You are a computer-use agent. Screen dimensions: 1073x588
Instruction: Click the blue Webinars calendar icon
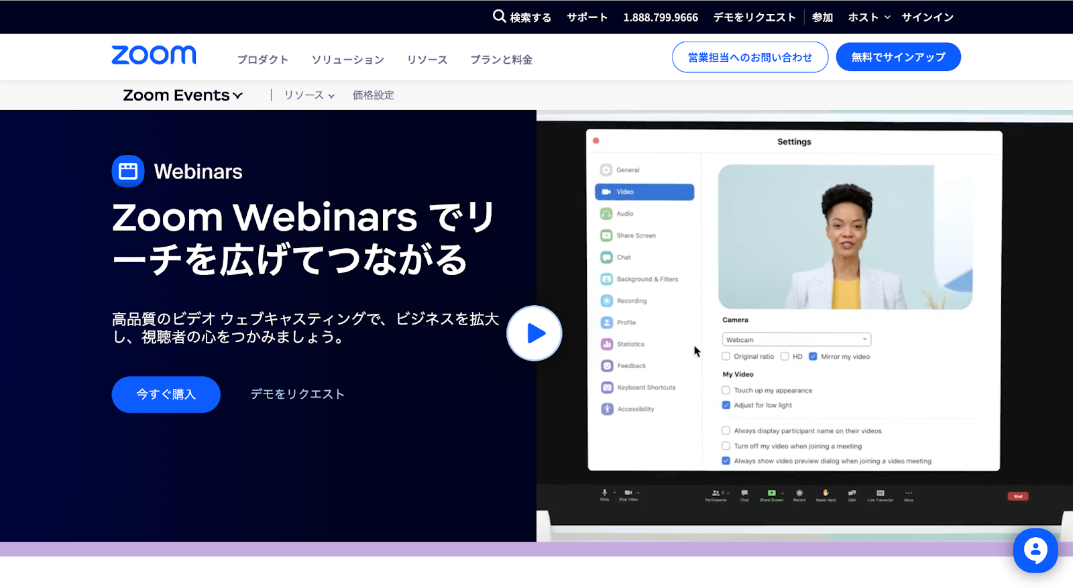tap(128, 171)
